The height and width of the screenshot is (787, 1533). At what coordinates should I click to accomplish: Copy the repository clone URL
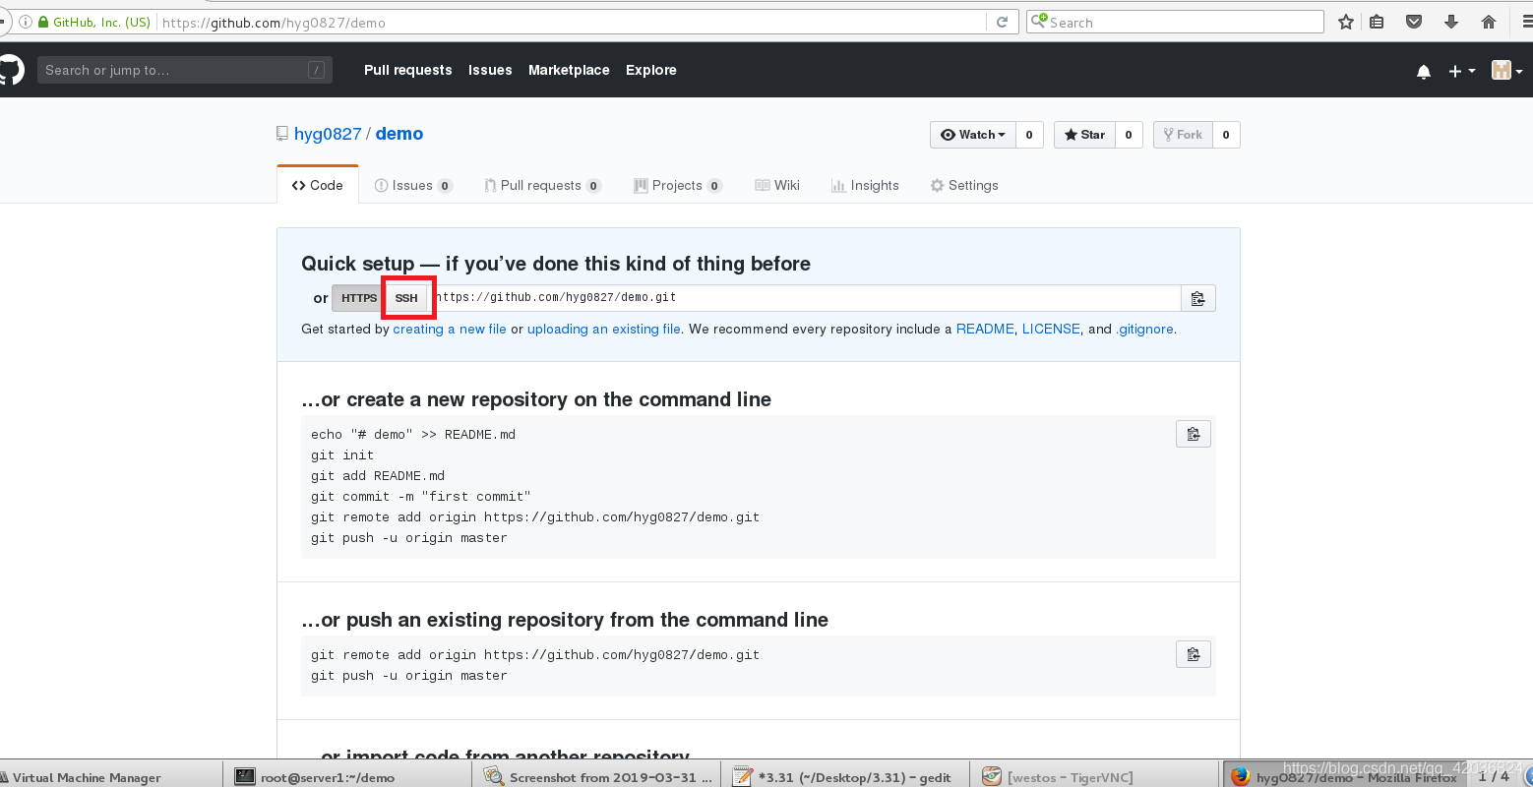[1197, 298]
